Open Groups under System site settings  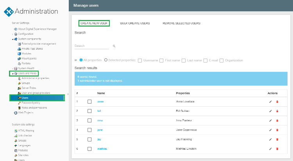(x=22, y=140)
